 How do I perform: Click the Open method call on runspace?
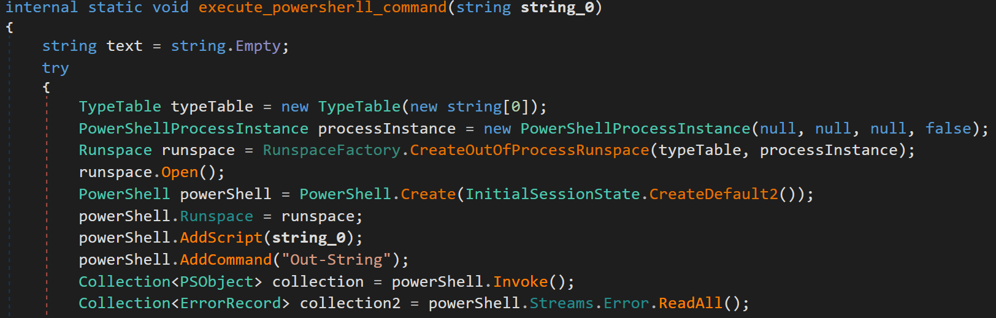tap(180, 172)
